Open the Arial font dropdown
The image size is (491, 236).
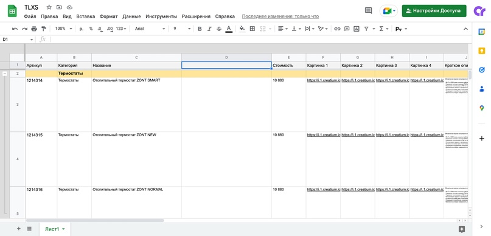(150, 29)
